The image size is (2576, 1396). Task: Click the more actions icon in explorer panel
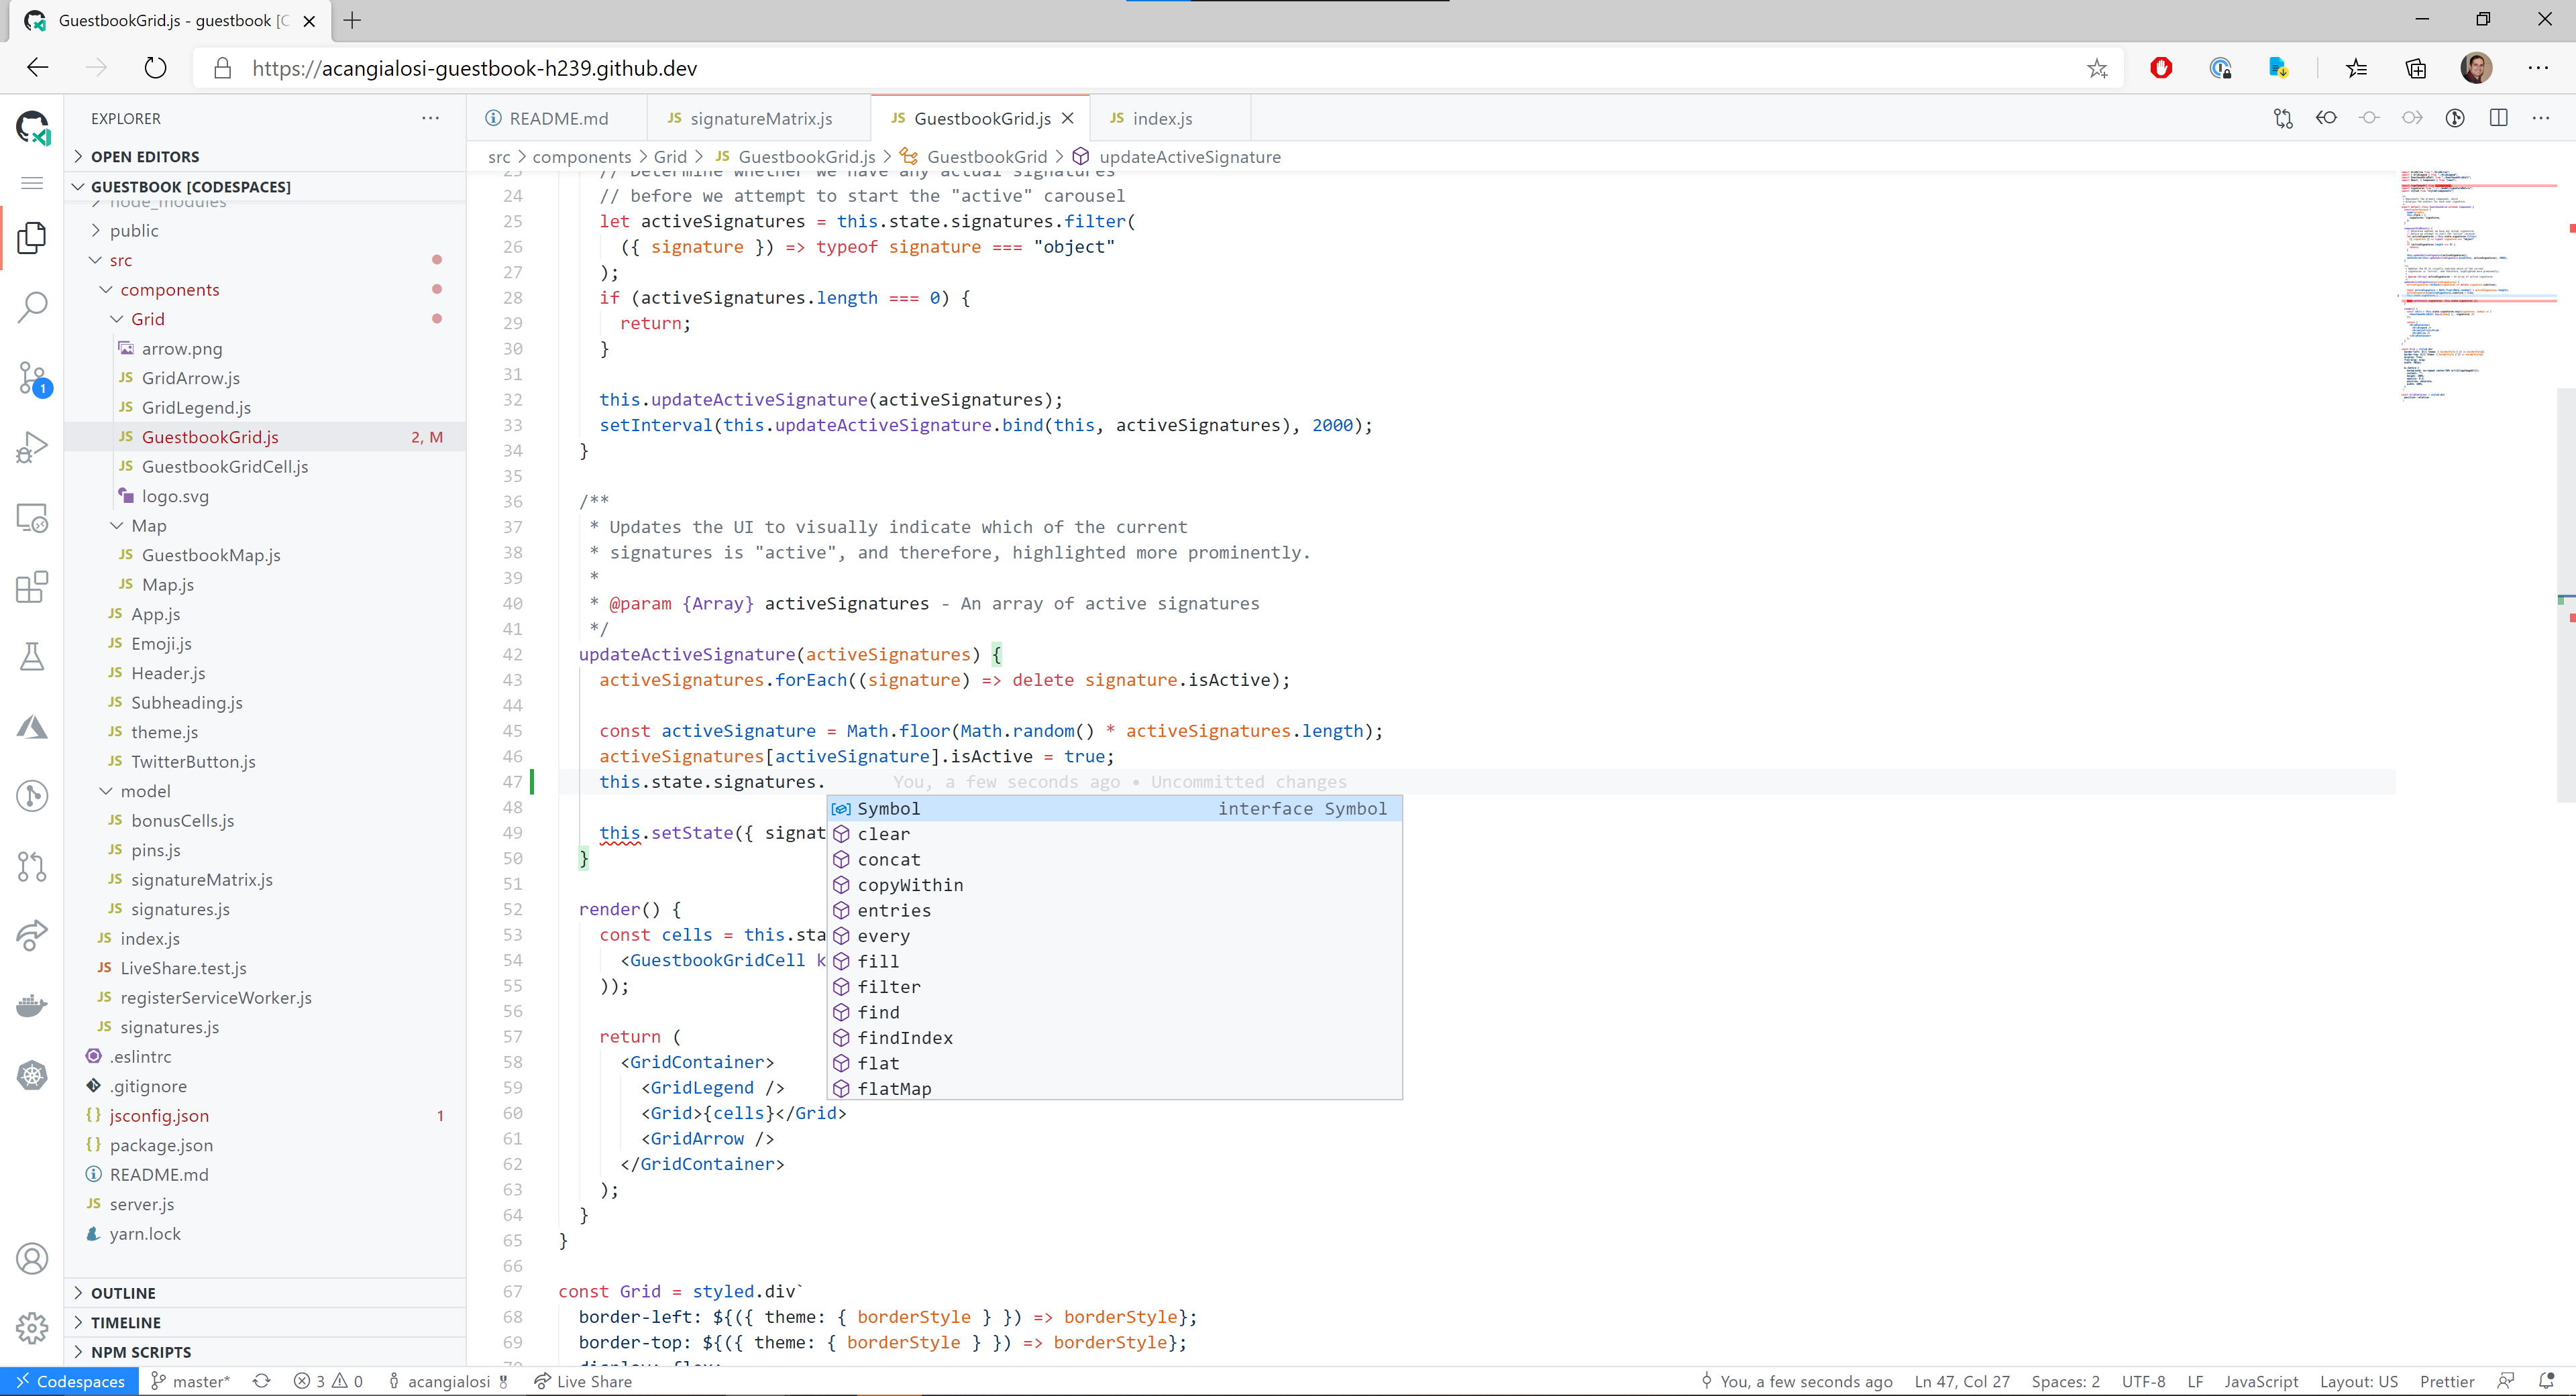coord(430,117)
